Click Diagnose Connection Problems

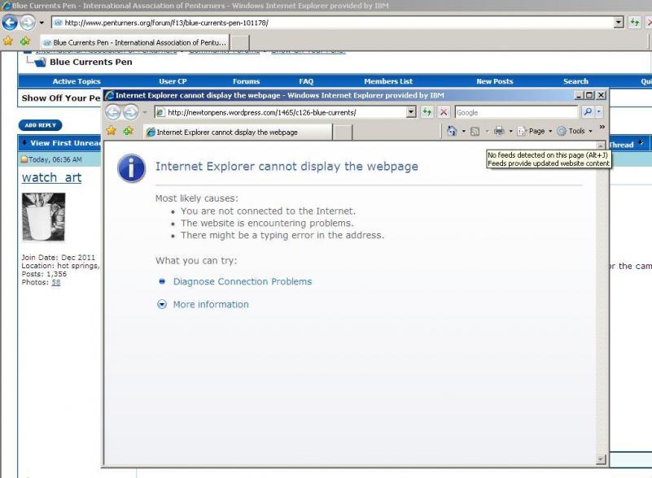[x=243, y=281]
